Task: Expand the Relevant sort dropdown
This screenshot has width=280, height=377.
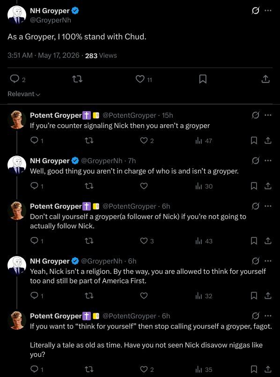Action: click(x=24, y=94)
